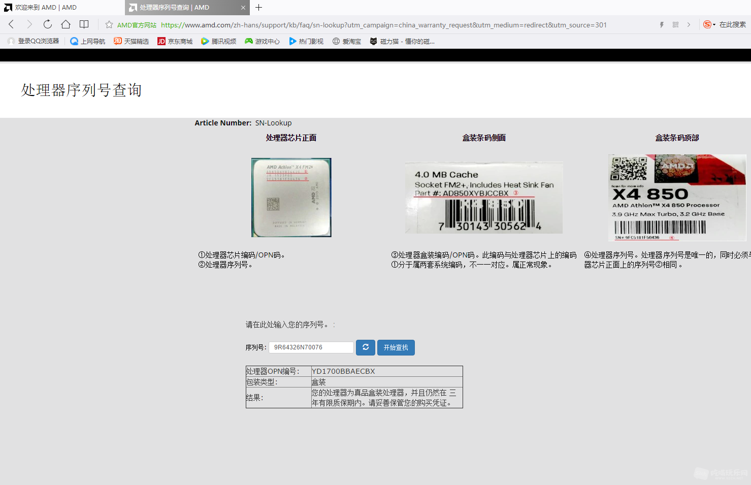The width and height of the screenshot is (751, 485).
Task: Click the 处理器OPN编号 table label
Action: 273,371
